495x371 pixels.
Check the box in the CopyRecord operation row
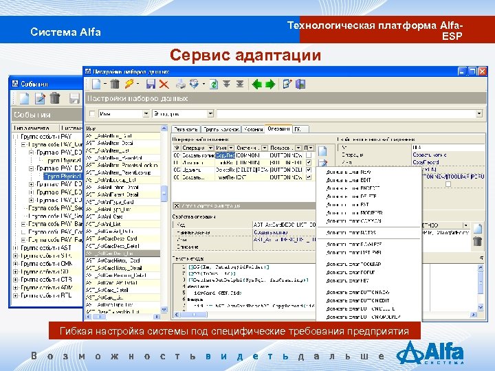coord(309,155)
